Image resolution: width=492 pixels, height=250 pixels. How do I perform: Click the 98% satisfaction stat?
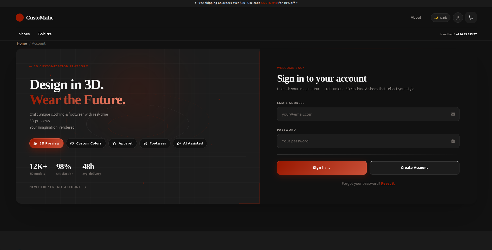[65, 169]
